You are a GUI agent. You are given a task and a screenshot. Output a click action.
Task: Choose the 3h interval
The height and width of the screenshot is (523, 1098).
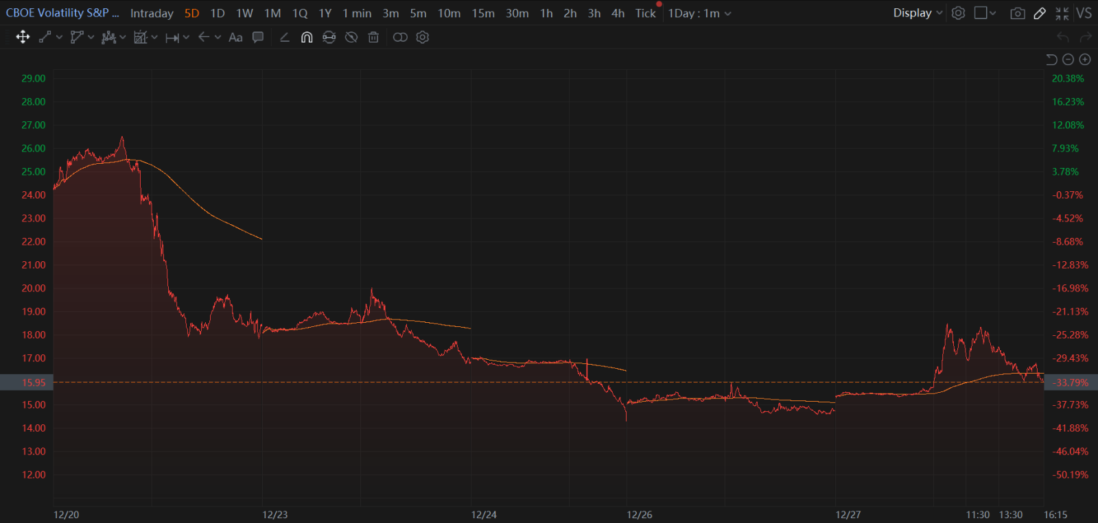point(594,13)
